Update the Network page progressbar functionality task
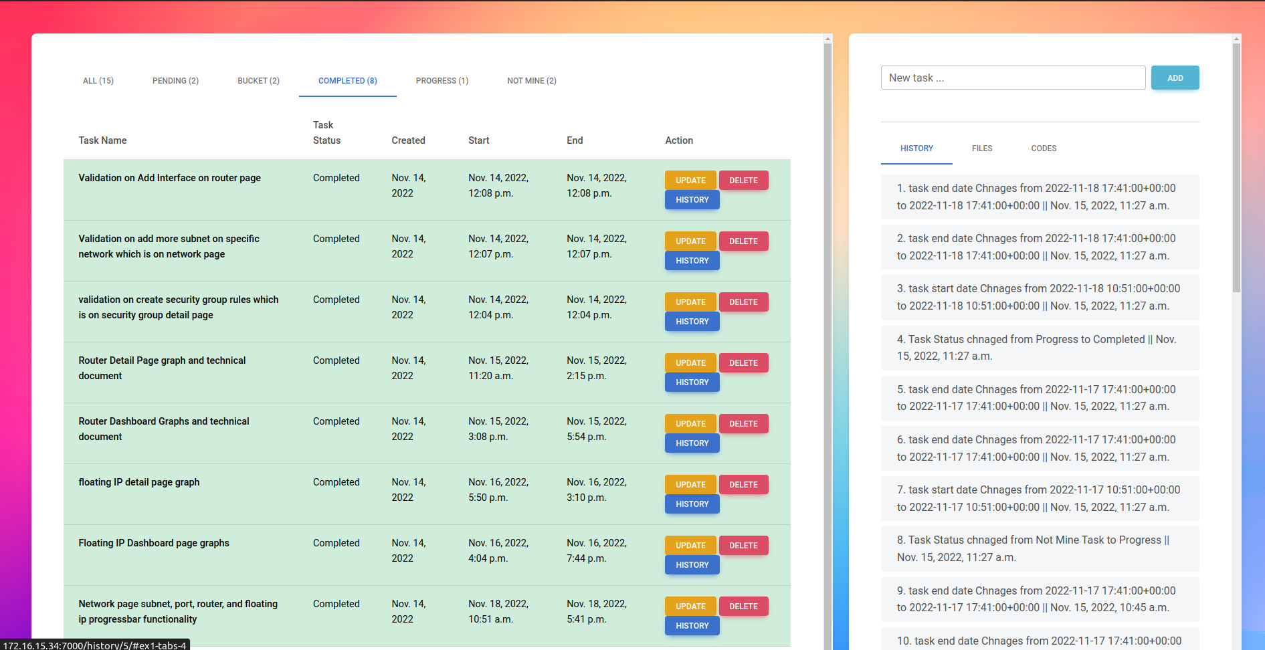The width and height of the screenshot is (1265, 650). [x=690, y=607]
